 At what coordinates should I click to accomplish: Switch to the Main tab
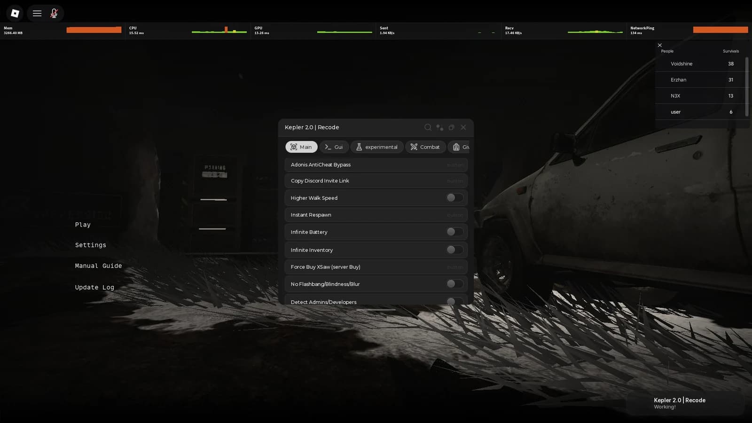point(301,147)
